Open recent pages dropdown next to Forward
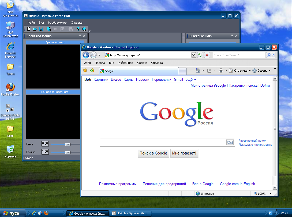 click(x=99, y=55)
